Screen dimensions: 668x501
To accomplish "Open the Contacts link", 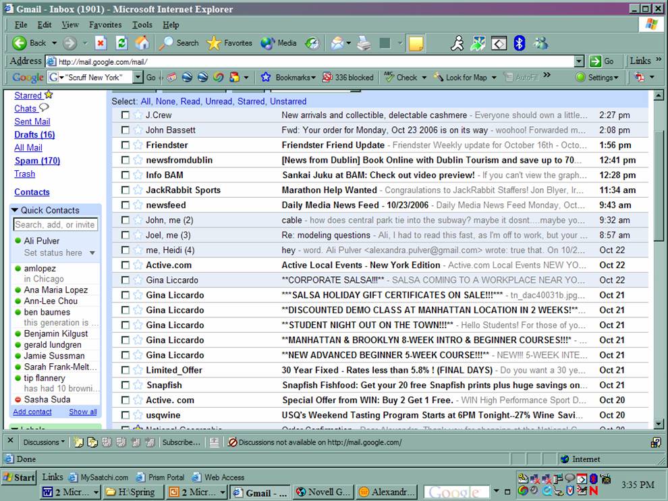I will click(x=32, y=192).
